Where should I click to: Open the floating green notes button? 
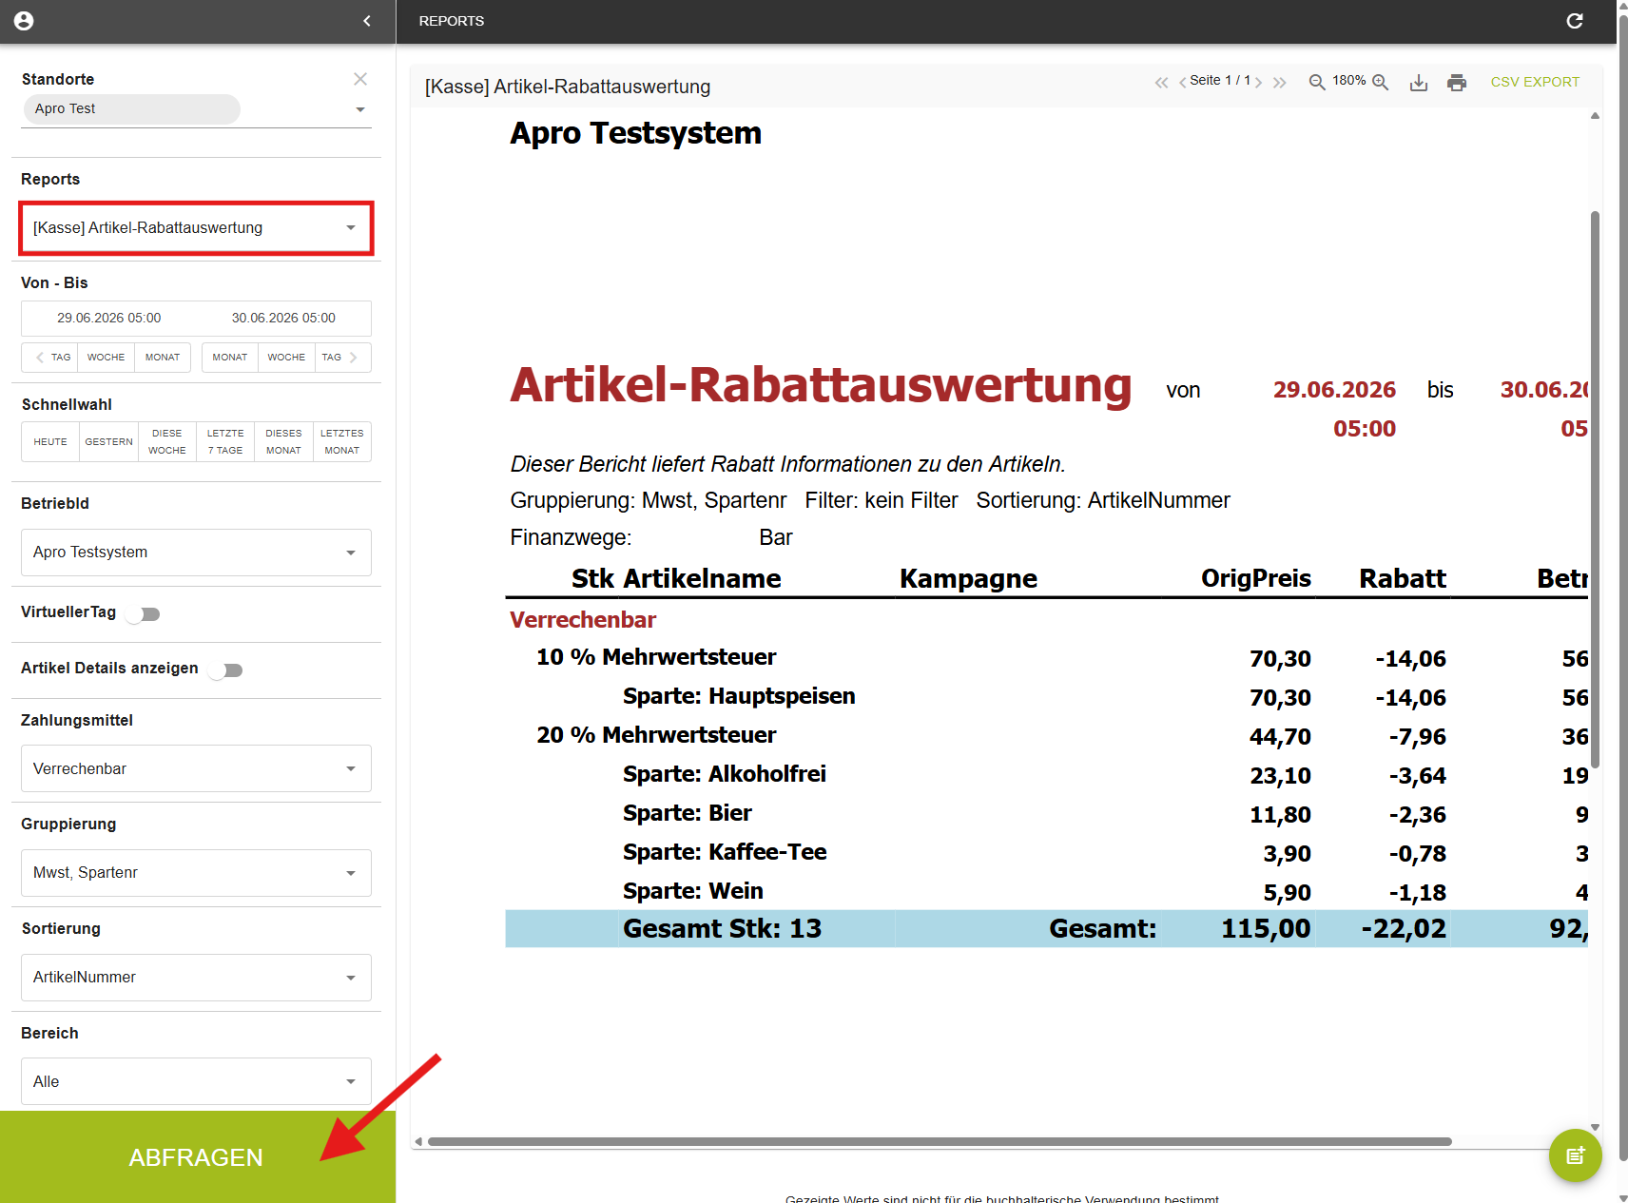[1576, 1155]
